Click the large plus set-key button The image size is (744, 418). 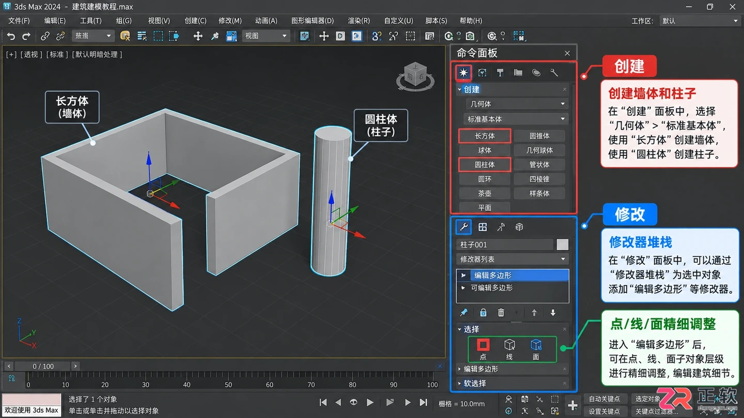point(572,405)
